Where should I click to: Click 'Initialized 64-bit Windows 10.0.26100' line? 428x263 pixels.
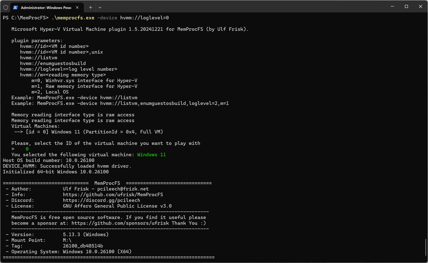56,172
